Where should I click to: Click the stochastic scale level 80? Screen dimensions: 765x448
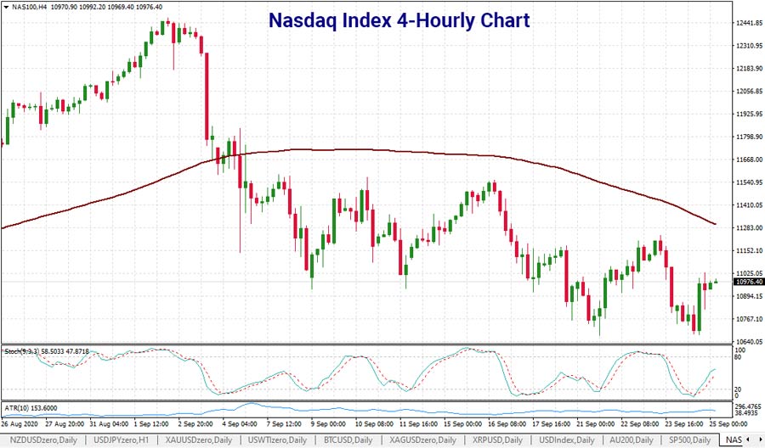pos(738,357)
